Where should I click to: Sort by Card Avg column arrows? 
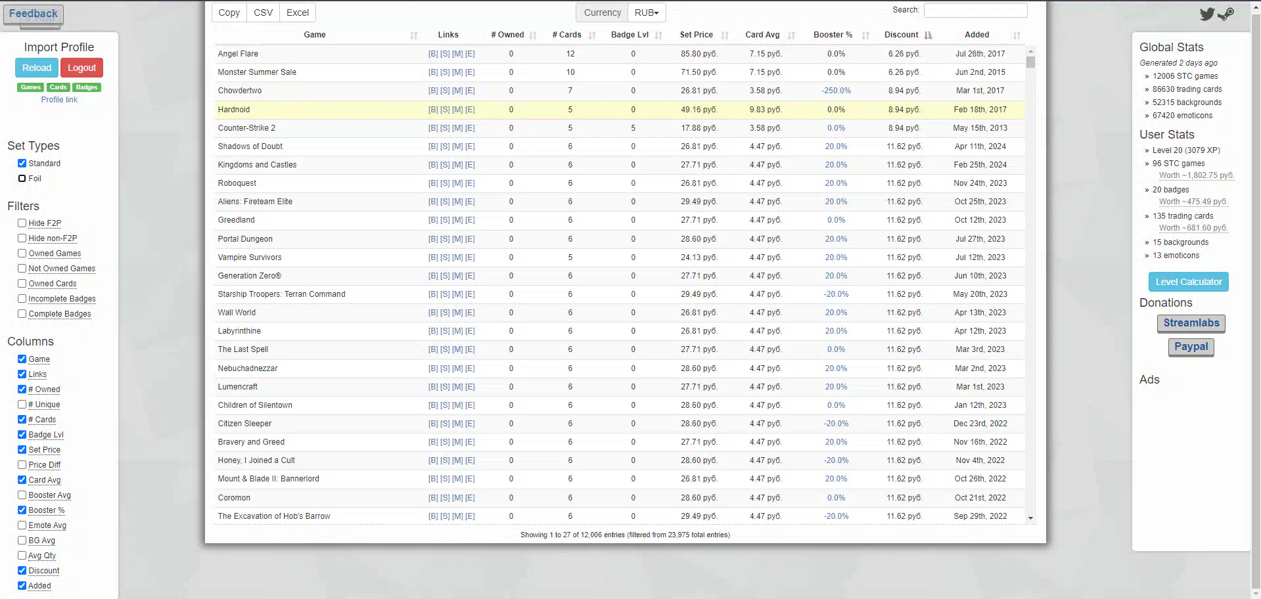click(791, 35)
